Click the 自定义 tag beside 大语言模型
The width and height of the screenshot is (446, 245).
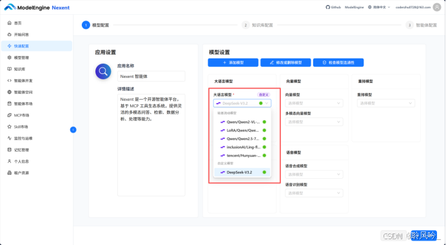point(264,95)
